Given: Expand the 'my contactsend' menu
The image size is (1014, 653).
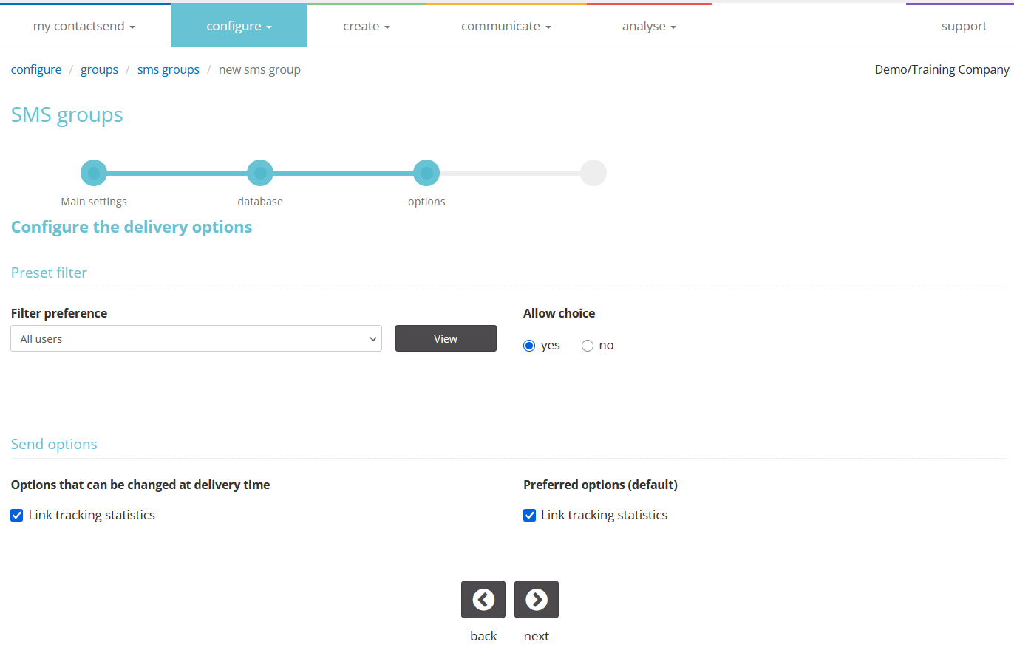Looking at the screenshot, I should point(84,26).
